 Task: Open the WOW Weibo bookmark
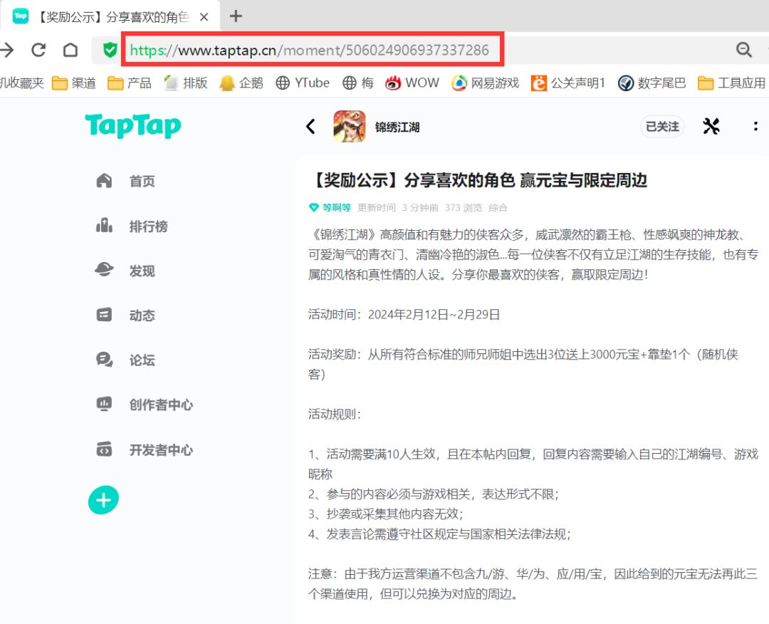tap(412, 83)
